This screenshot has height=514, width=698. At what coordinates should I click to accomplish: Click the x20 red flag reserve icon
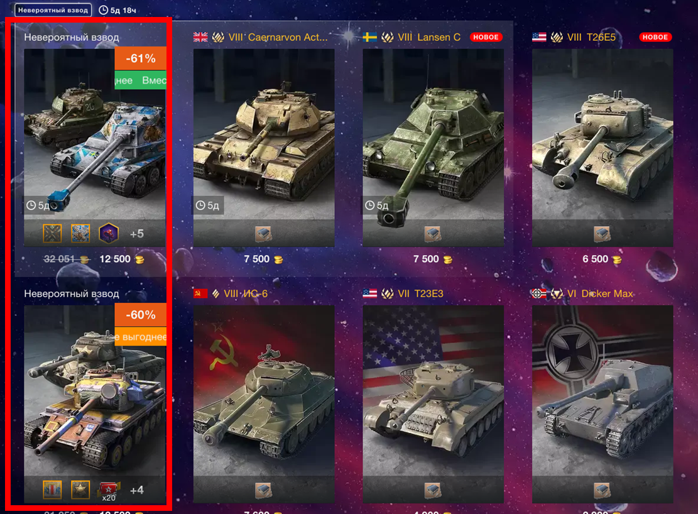109,491
